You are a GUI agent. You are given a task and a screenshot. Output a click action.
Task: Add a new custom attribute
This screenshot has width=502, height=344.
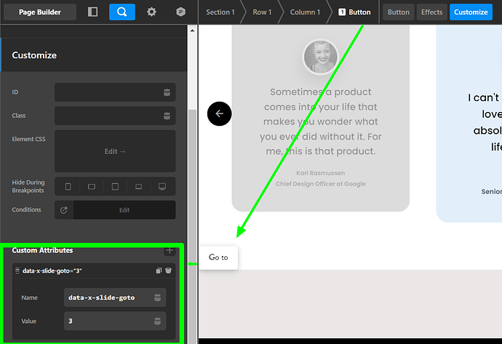tap(170, 250)
